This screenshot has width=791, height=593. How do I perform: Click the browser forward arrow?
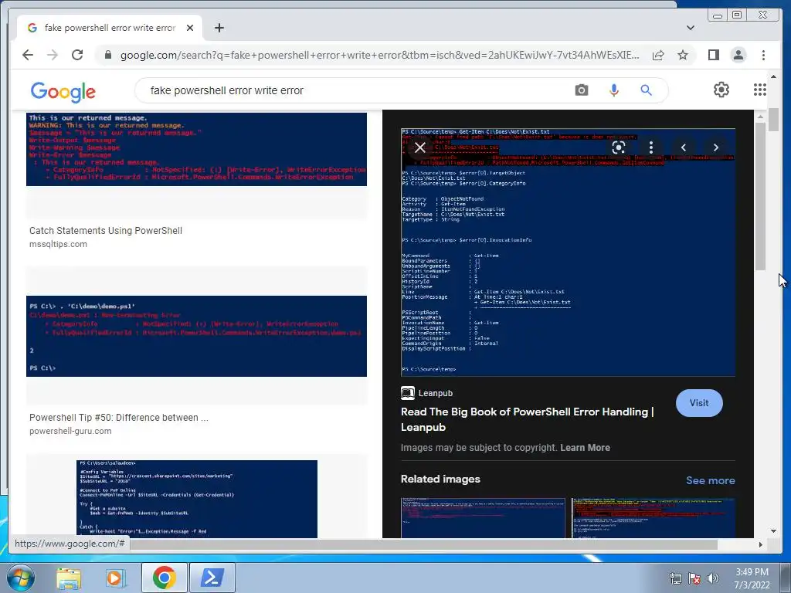tap(53, 55)
